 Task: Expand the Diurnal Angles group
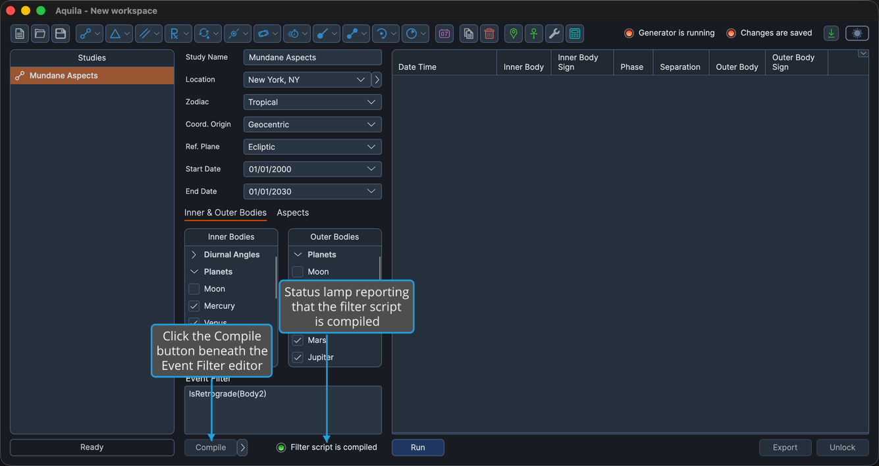(x=194, y=255)
